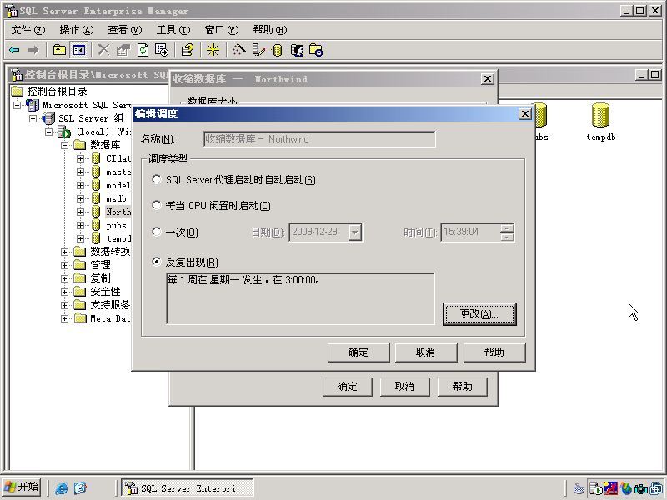The height and width of the screenshot is (500, 667).
Task: Expand the master database tree node
Action: [x=80, y=172]
